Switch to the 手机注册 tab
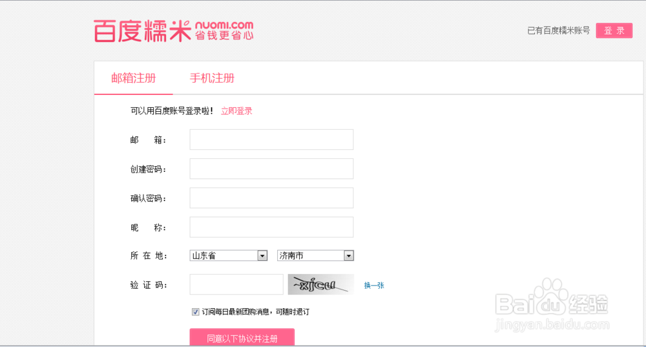 [x=212, y=78]
